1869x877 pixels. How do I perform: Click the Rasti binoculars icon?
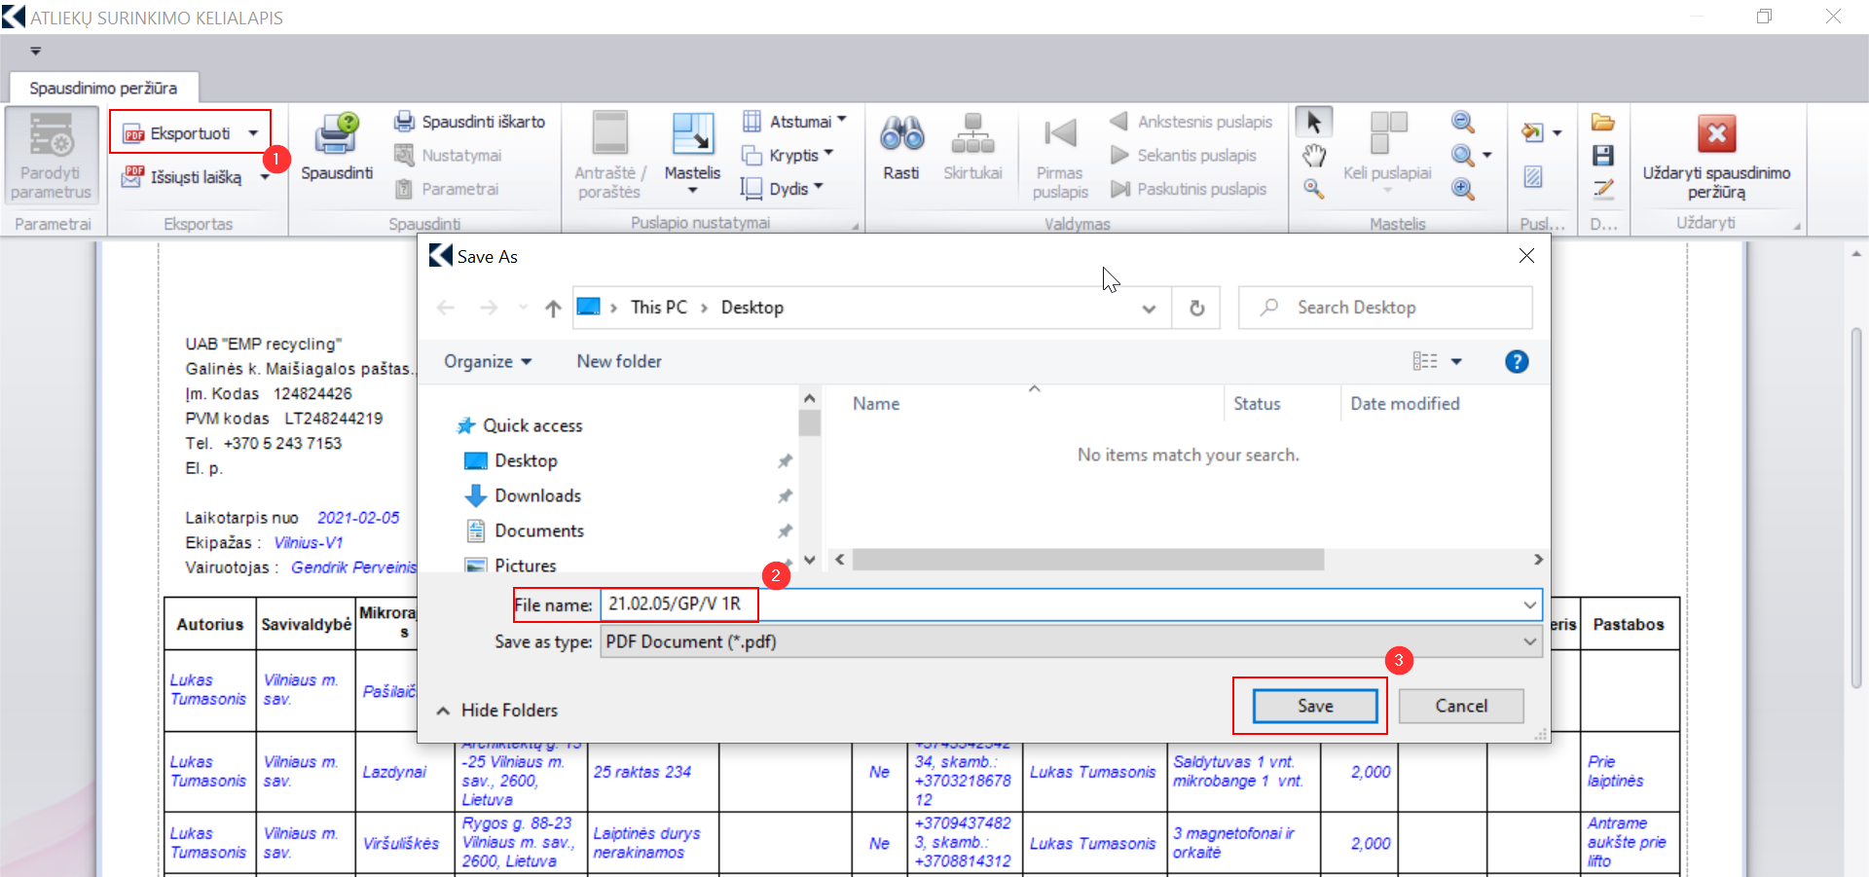coord(901,135)
